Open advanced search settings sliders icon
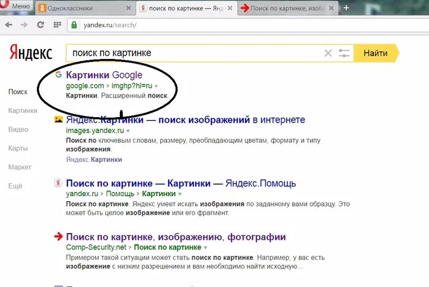The height and width of the screenshot is (287, 429). click(x=344, y=53)
